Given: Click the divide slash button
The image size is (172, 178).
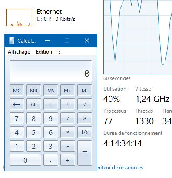Looking at the screenshot, I should coord(68,118).
